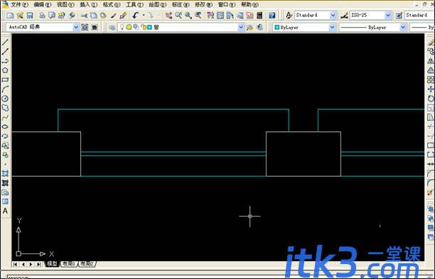
Task: Click the Save icon in top toolbar
Action: pyautogui.click(x=30, y=15)
